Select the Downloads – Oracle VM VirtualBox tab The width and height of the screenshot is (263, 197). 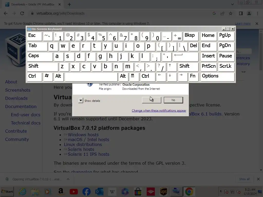click(33, 5)
